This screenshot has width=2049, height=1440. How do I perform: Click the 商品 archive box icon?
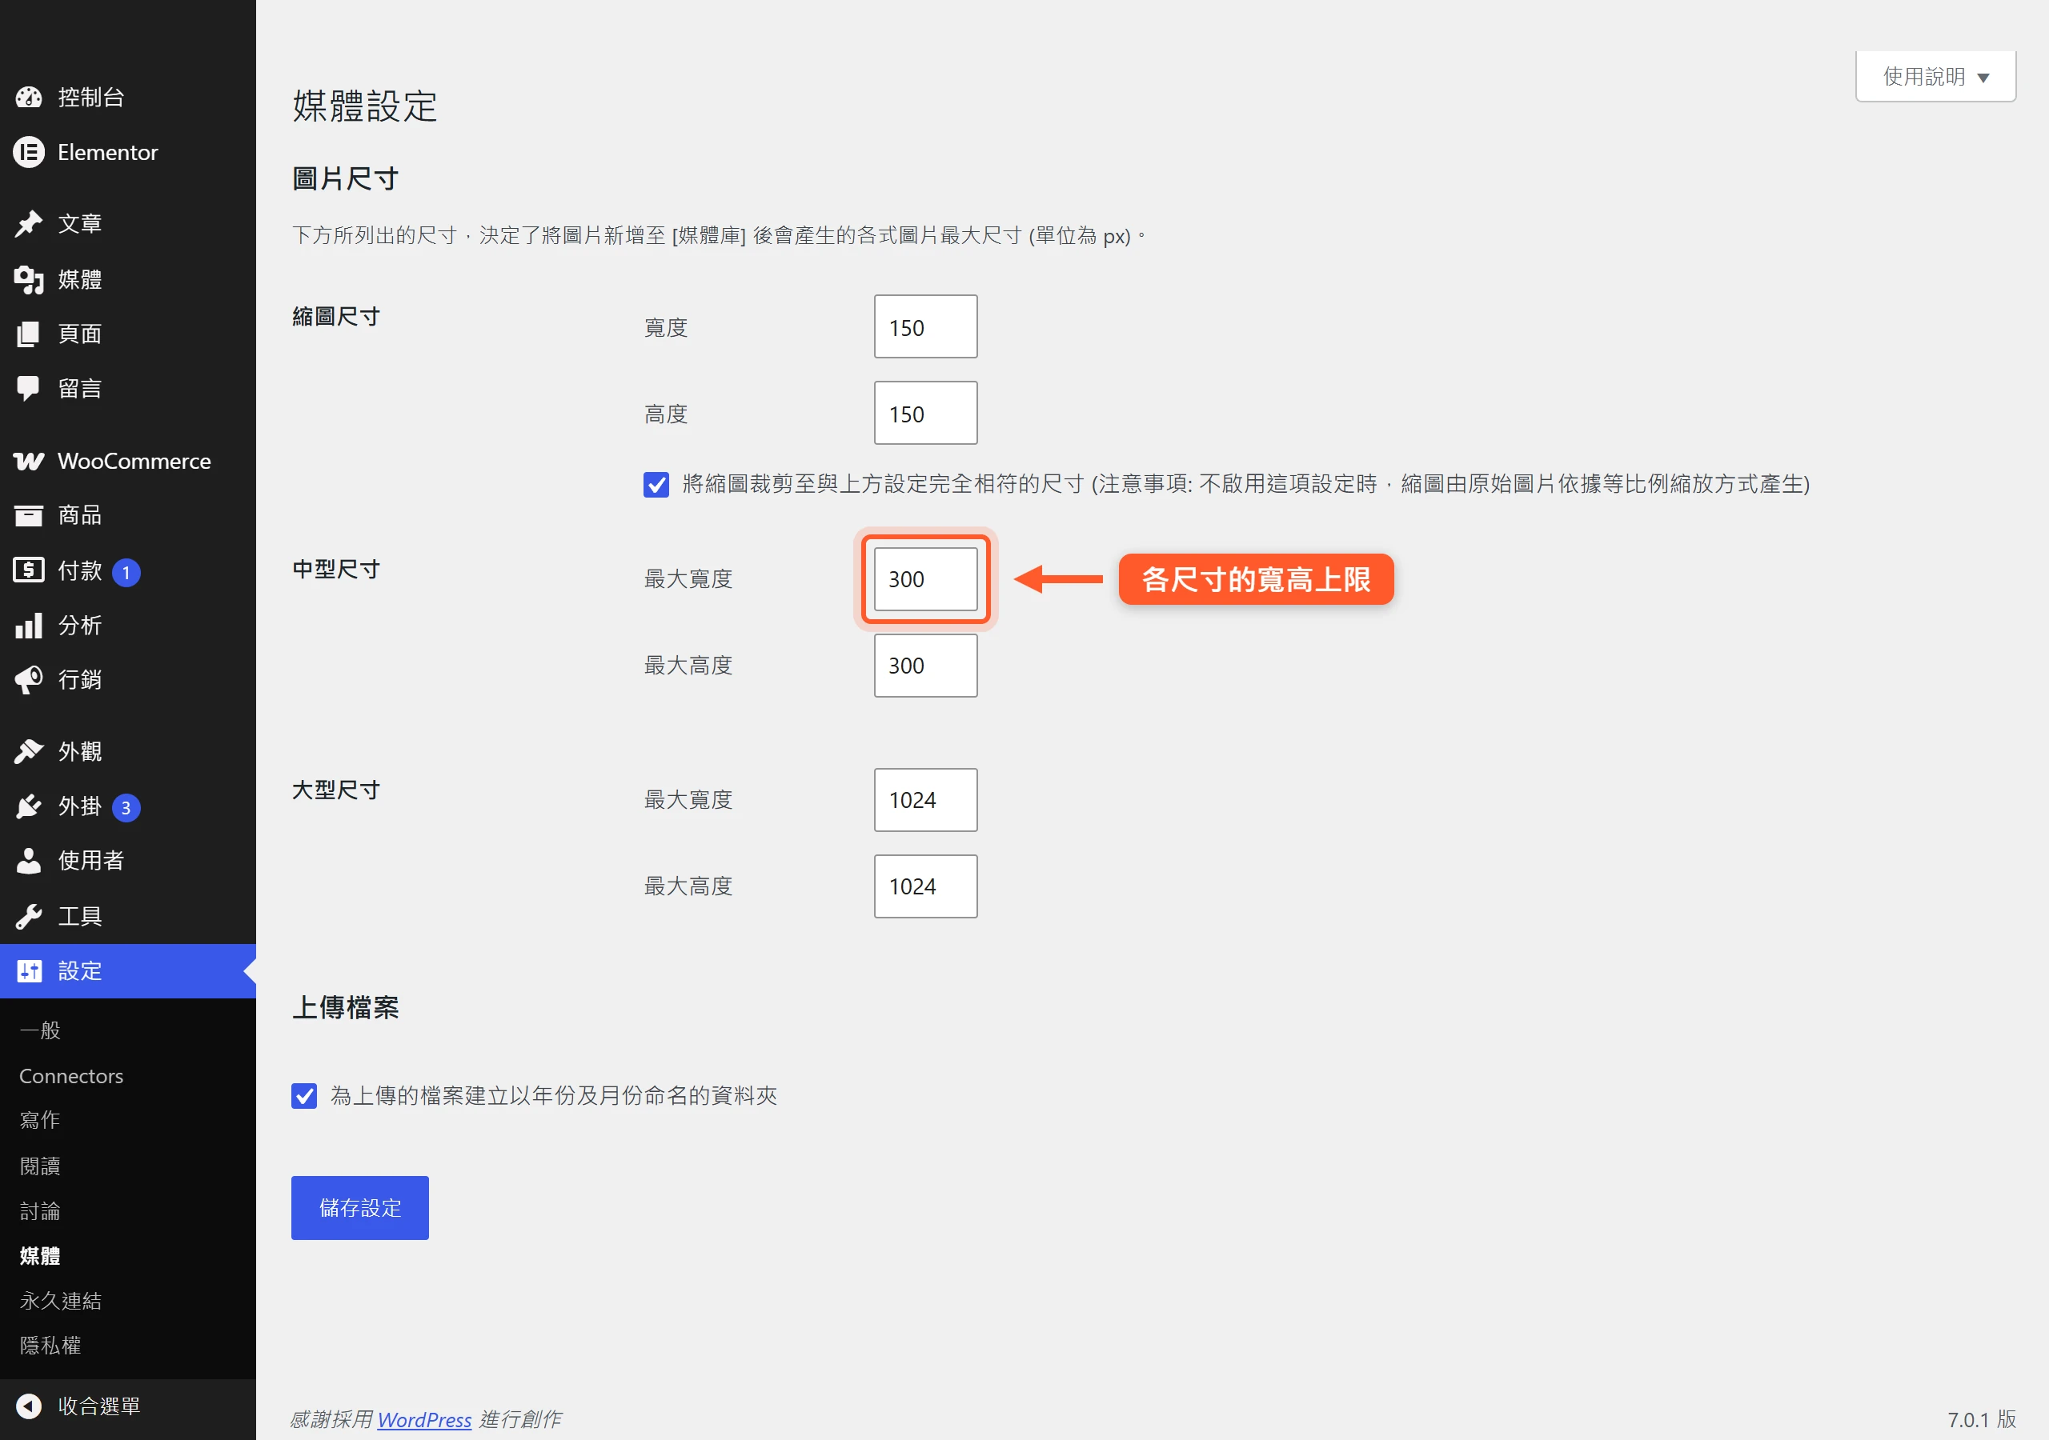pyautogui.click(x=29, y=516)
